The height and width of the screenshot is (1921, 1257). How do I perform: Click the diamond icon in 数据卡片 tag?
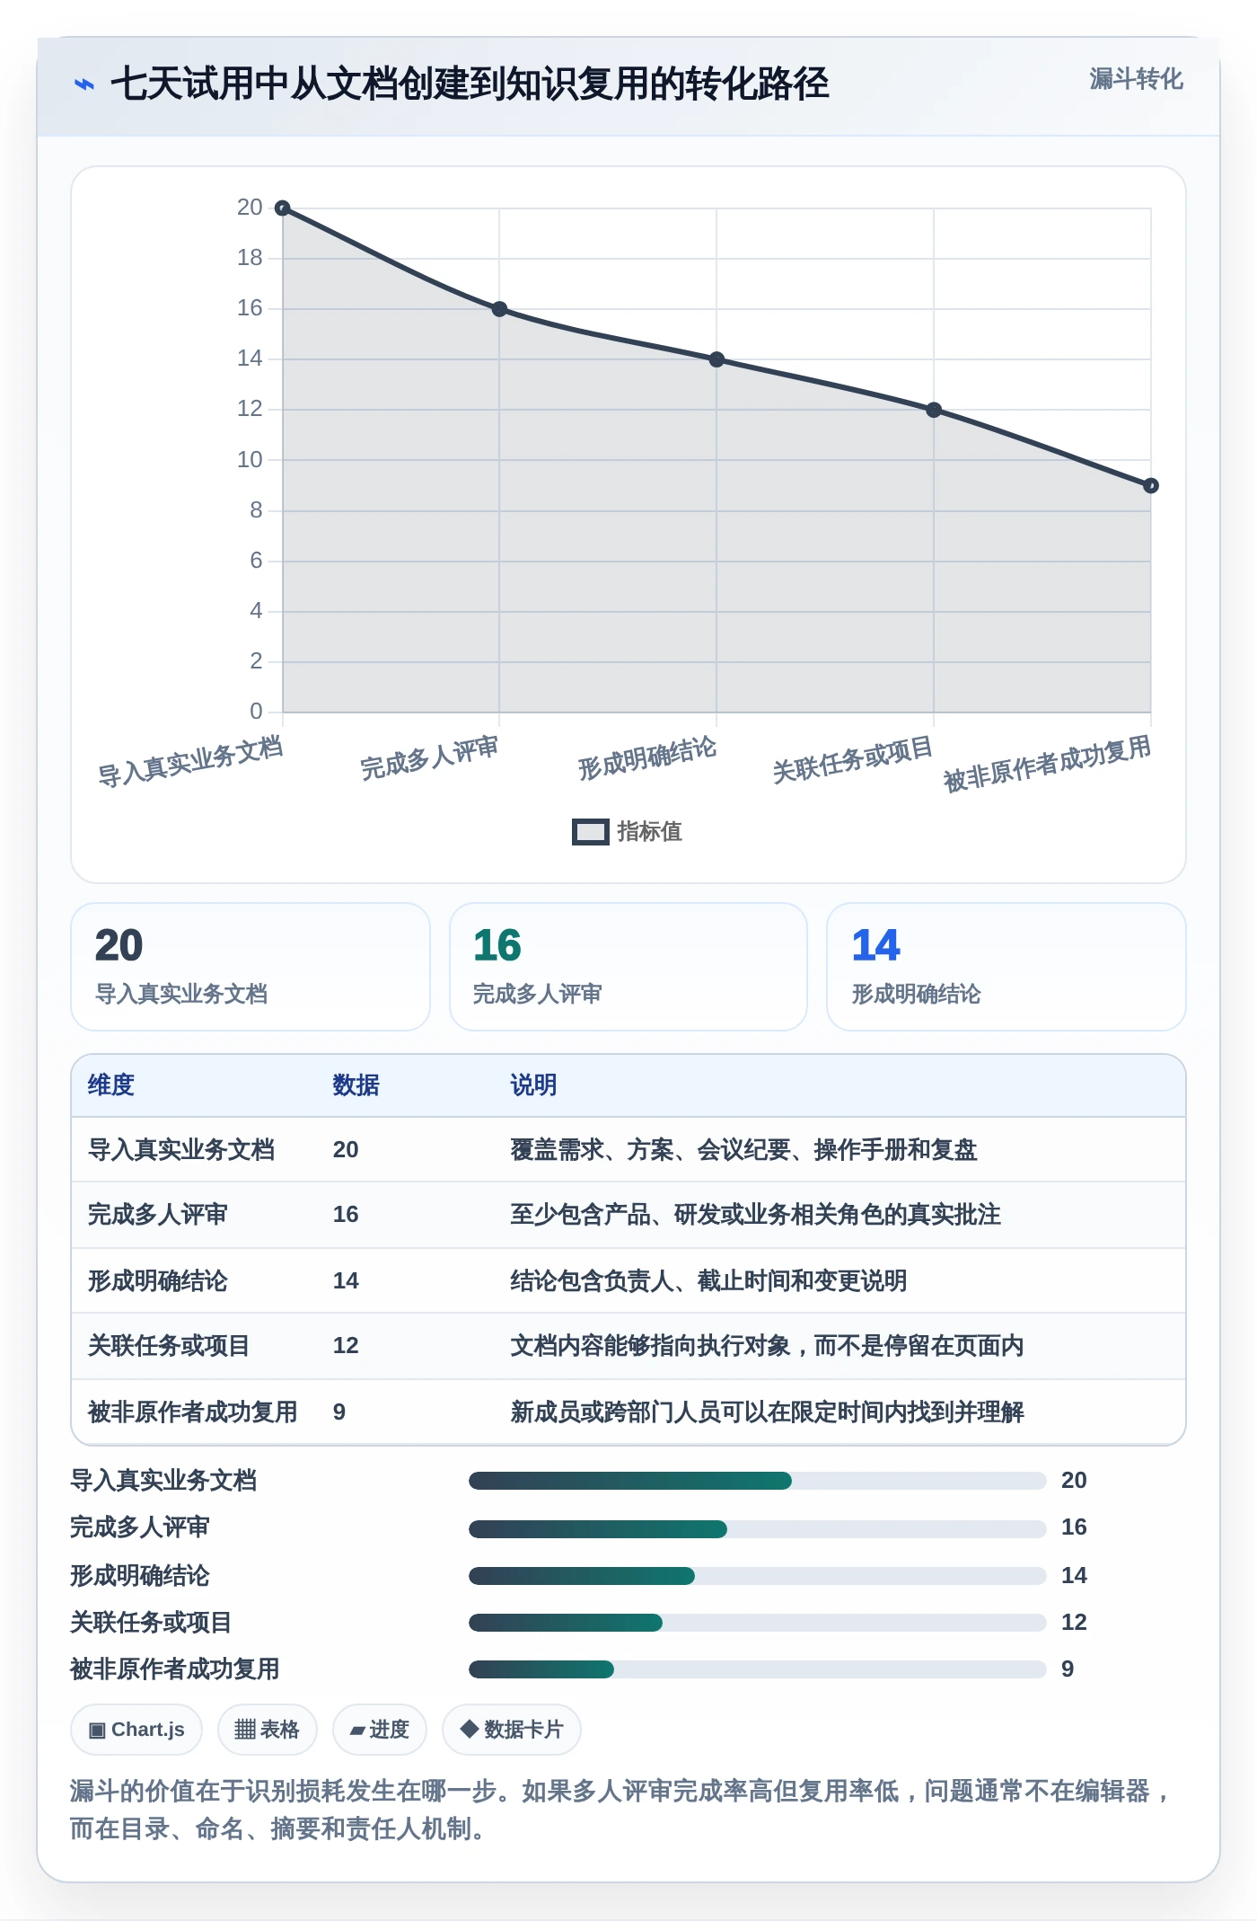[x=469, y=1729]
